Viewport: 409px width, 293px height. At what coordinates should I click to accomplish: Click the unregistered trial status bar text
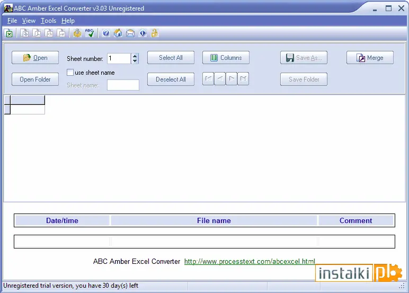click(70, 286)
